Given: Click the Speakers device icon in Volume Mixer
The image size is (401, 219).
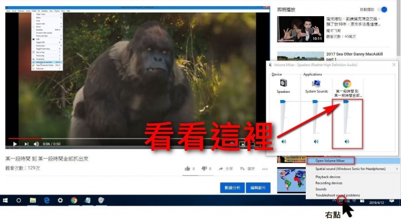Looking at the screenshot, I should coord(283,83).
